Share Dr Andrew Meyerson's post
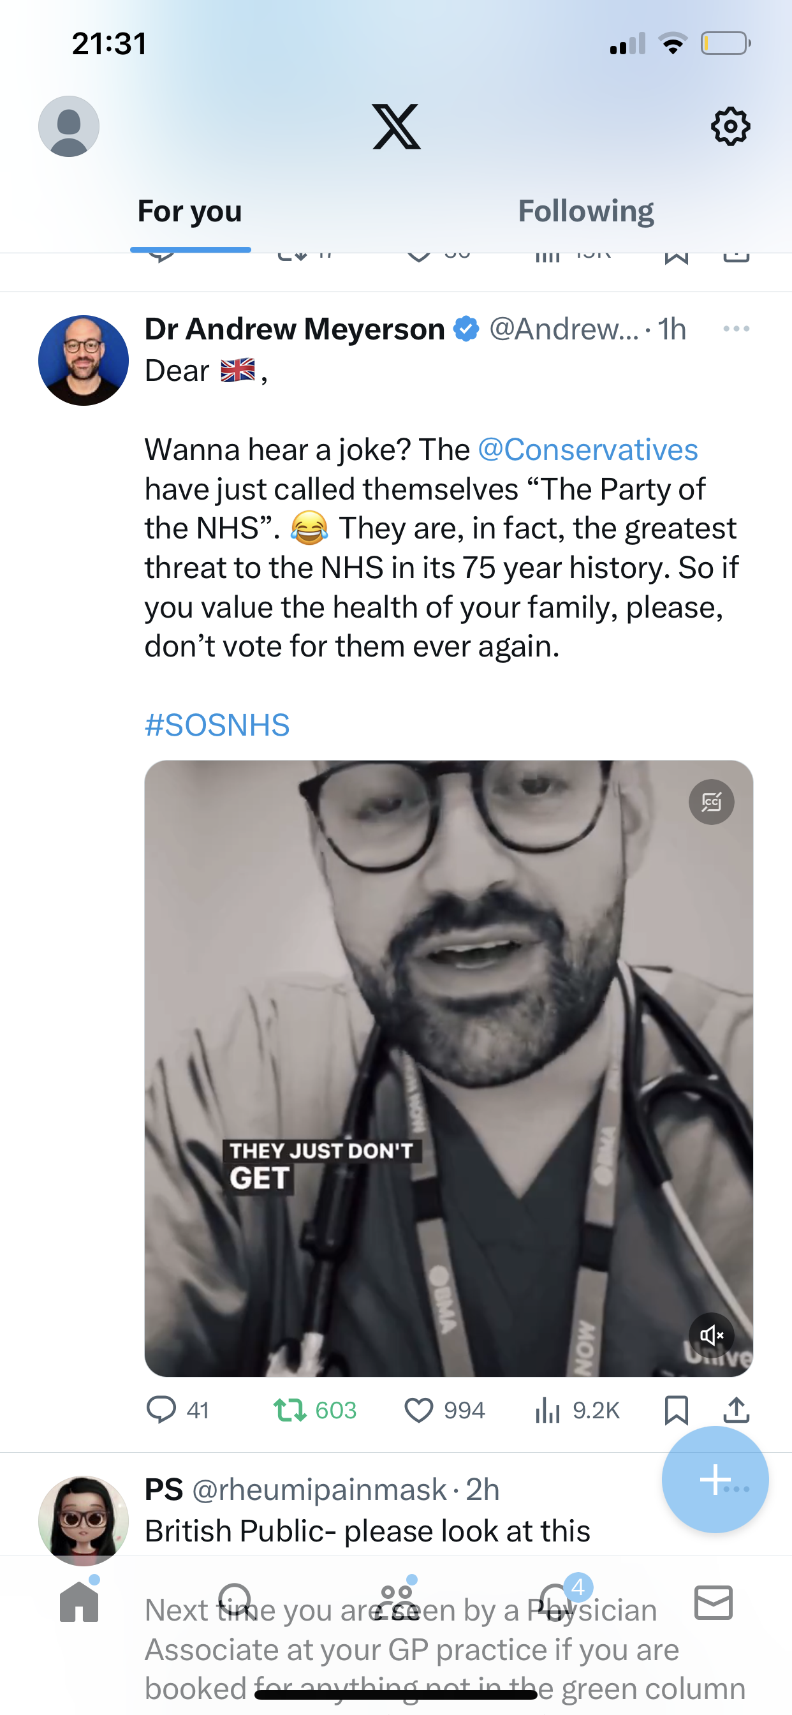The width and height of the screenshot is (792, 1715). tap(736, 1409)
